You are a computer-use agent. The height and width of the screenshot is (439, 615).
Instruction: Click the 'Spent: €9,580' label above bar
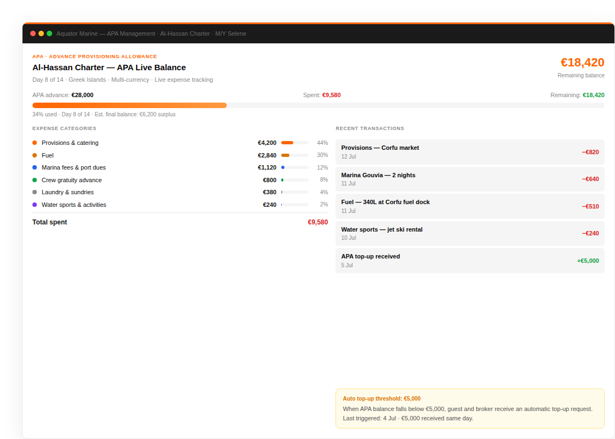pyautogui.click(x=322, y=95)
